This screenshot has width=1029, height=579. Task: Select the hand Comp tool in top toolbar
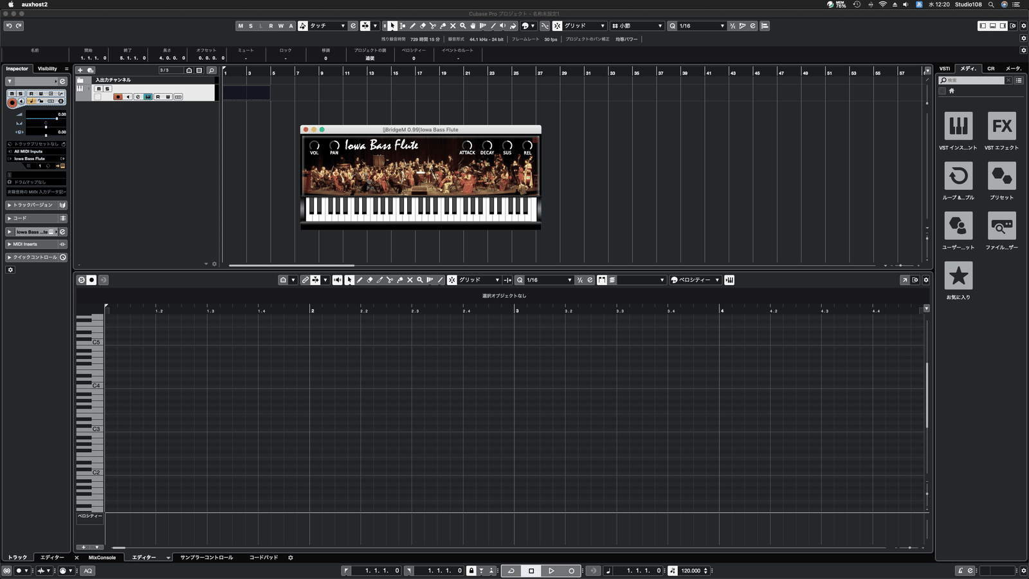click(473, 26)
